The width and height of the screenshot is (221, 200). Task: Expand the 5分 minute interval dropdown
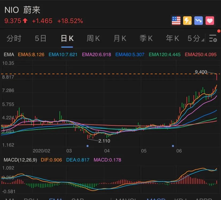pyautogui.click(x=196, y=39)
